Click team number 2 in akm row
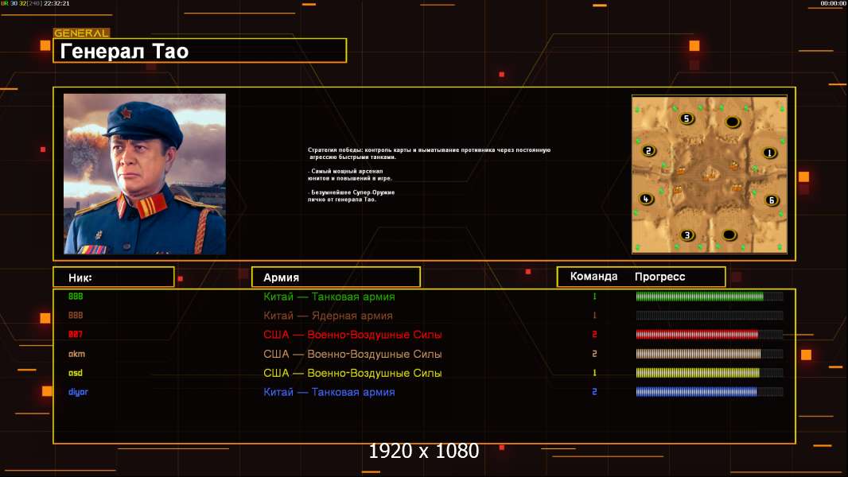This screenshot has width=848, height=477. point(594,354)
